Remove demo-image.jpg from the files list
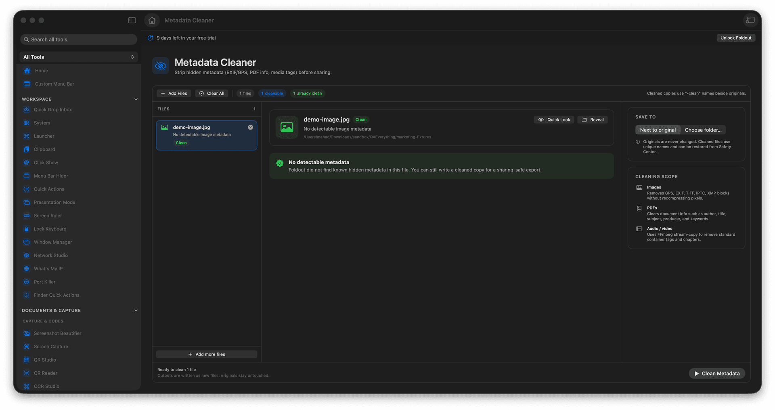This screenshot has height=410, width=775. 250,127
